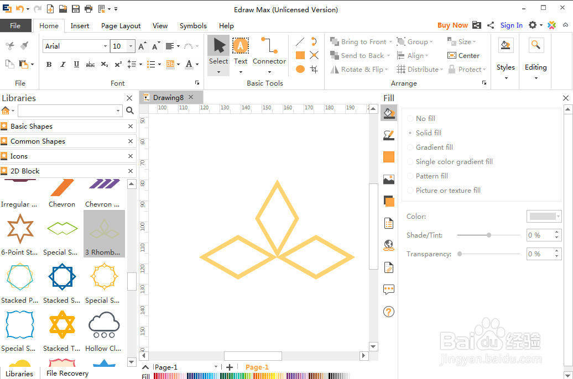Select the 6-Point Star shape thumbnail
Viewport: 573px width, 379px height.
click(20, 234)
